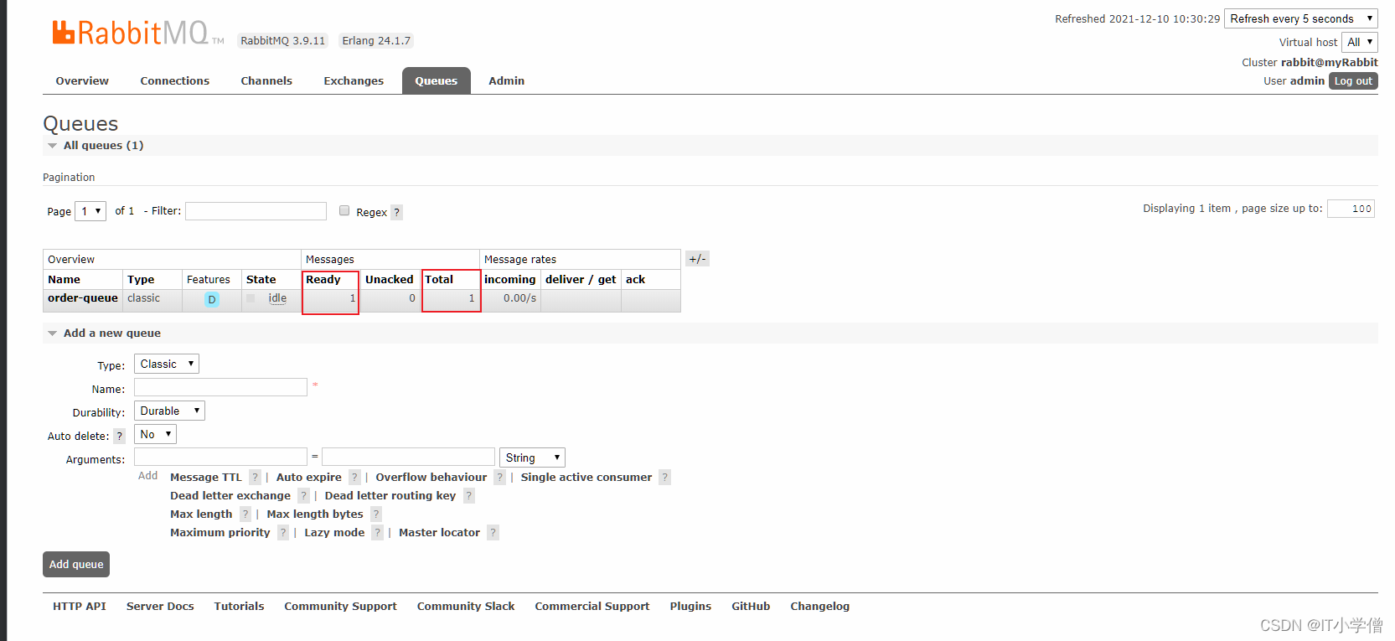Enable the Regex checkbox

[x=344, y=210]
